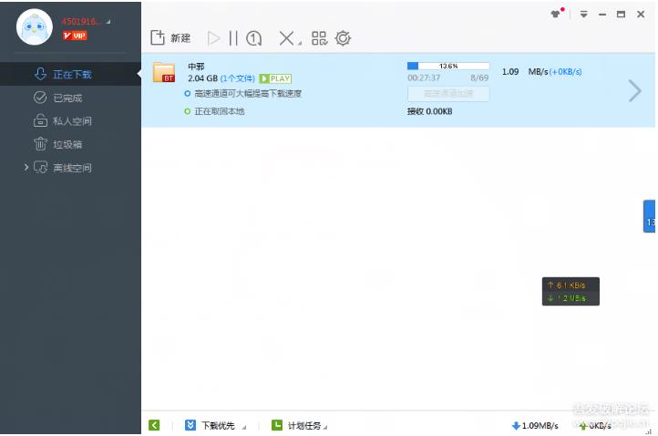Open settings gear icon in toolbar

click(x=343, y=38)
